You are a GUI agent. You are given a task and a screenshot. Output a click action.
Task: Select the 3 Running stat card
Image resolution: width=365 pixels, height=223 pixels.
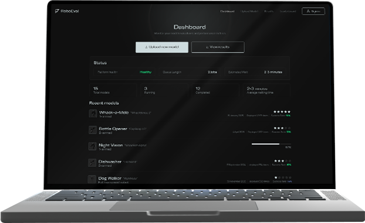(x=164, y=90)
